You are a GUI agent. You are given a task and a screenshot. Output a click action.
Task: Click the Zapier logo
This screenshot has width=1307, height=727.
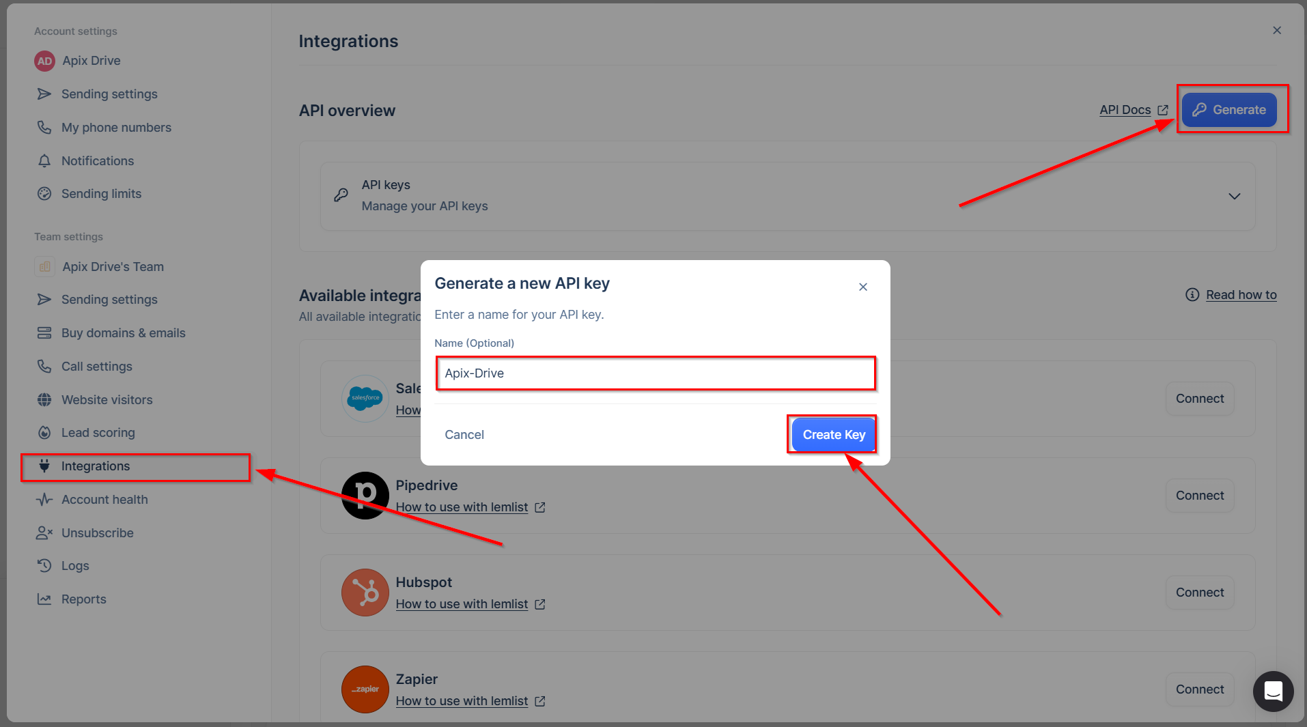[x=365, y=689]
